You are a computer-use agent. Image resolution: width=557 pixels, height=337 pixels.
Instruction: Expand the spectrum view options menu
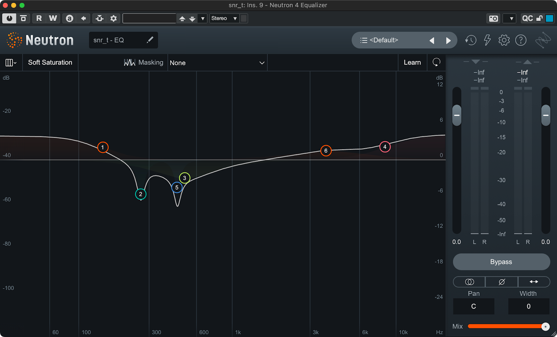11,62
